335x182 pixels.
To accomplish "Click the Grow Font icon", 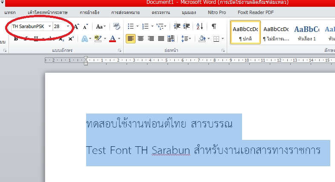I will 76,26.
